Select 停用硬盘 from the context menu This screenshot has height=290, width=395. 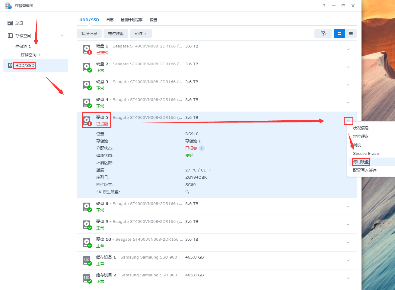click(x=361, y=162)
